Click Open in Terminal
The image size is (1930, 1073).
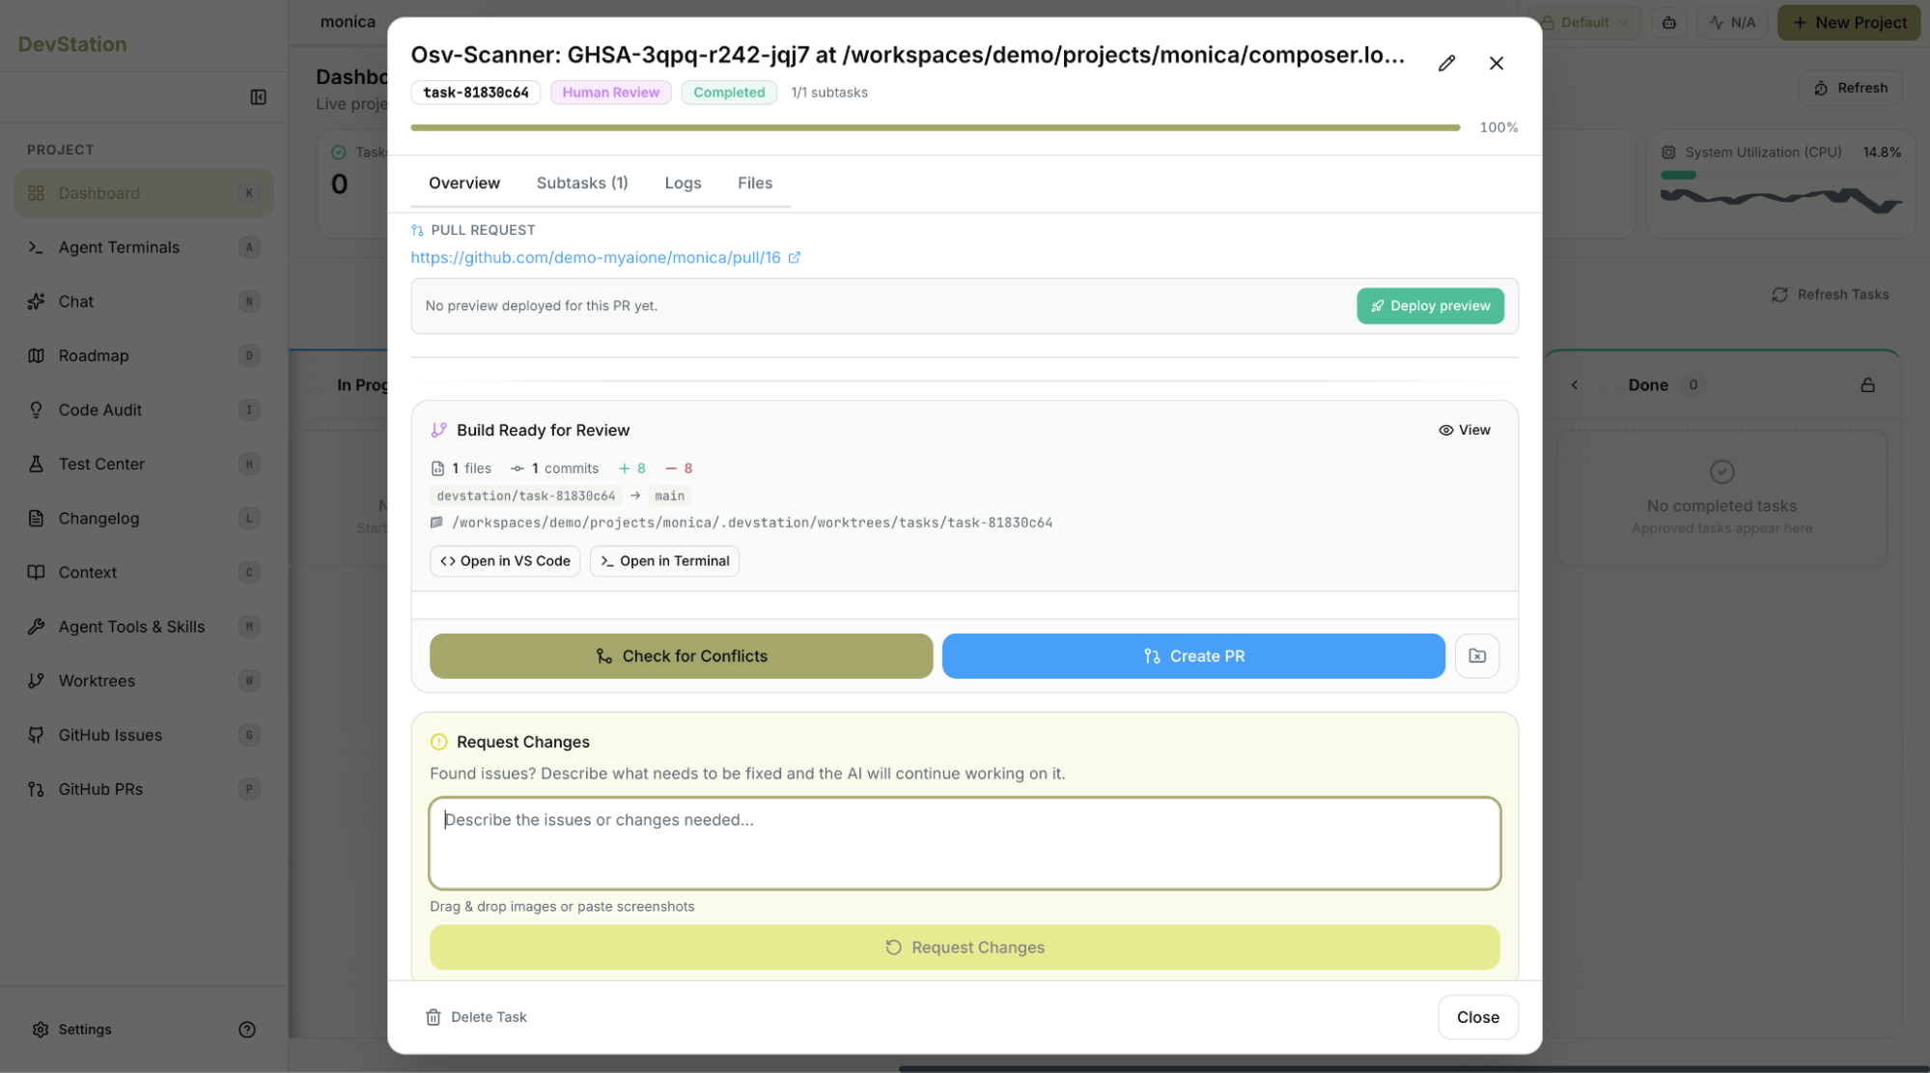click(x=664, y=561)
